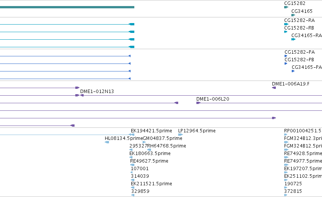Viewport: 322px width, 197px height.
Task: Select the DME1-012N13 clone label
Action: [x=97, y=92]
